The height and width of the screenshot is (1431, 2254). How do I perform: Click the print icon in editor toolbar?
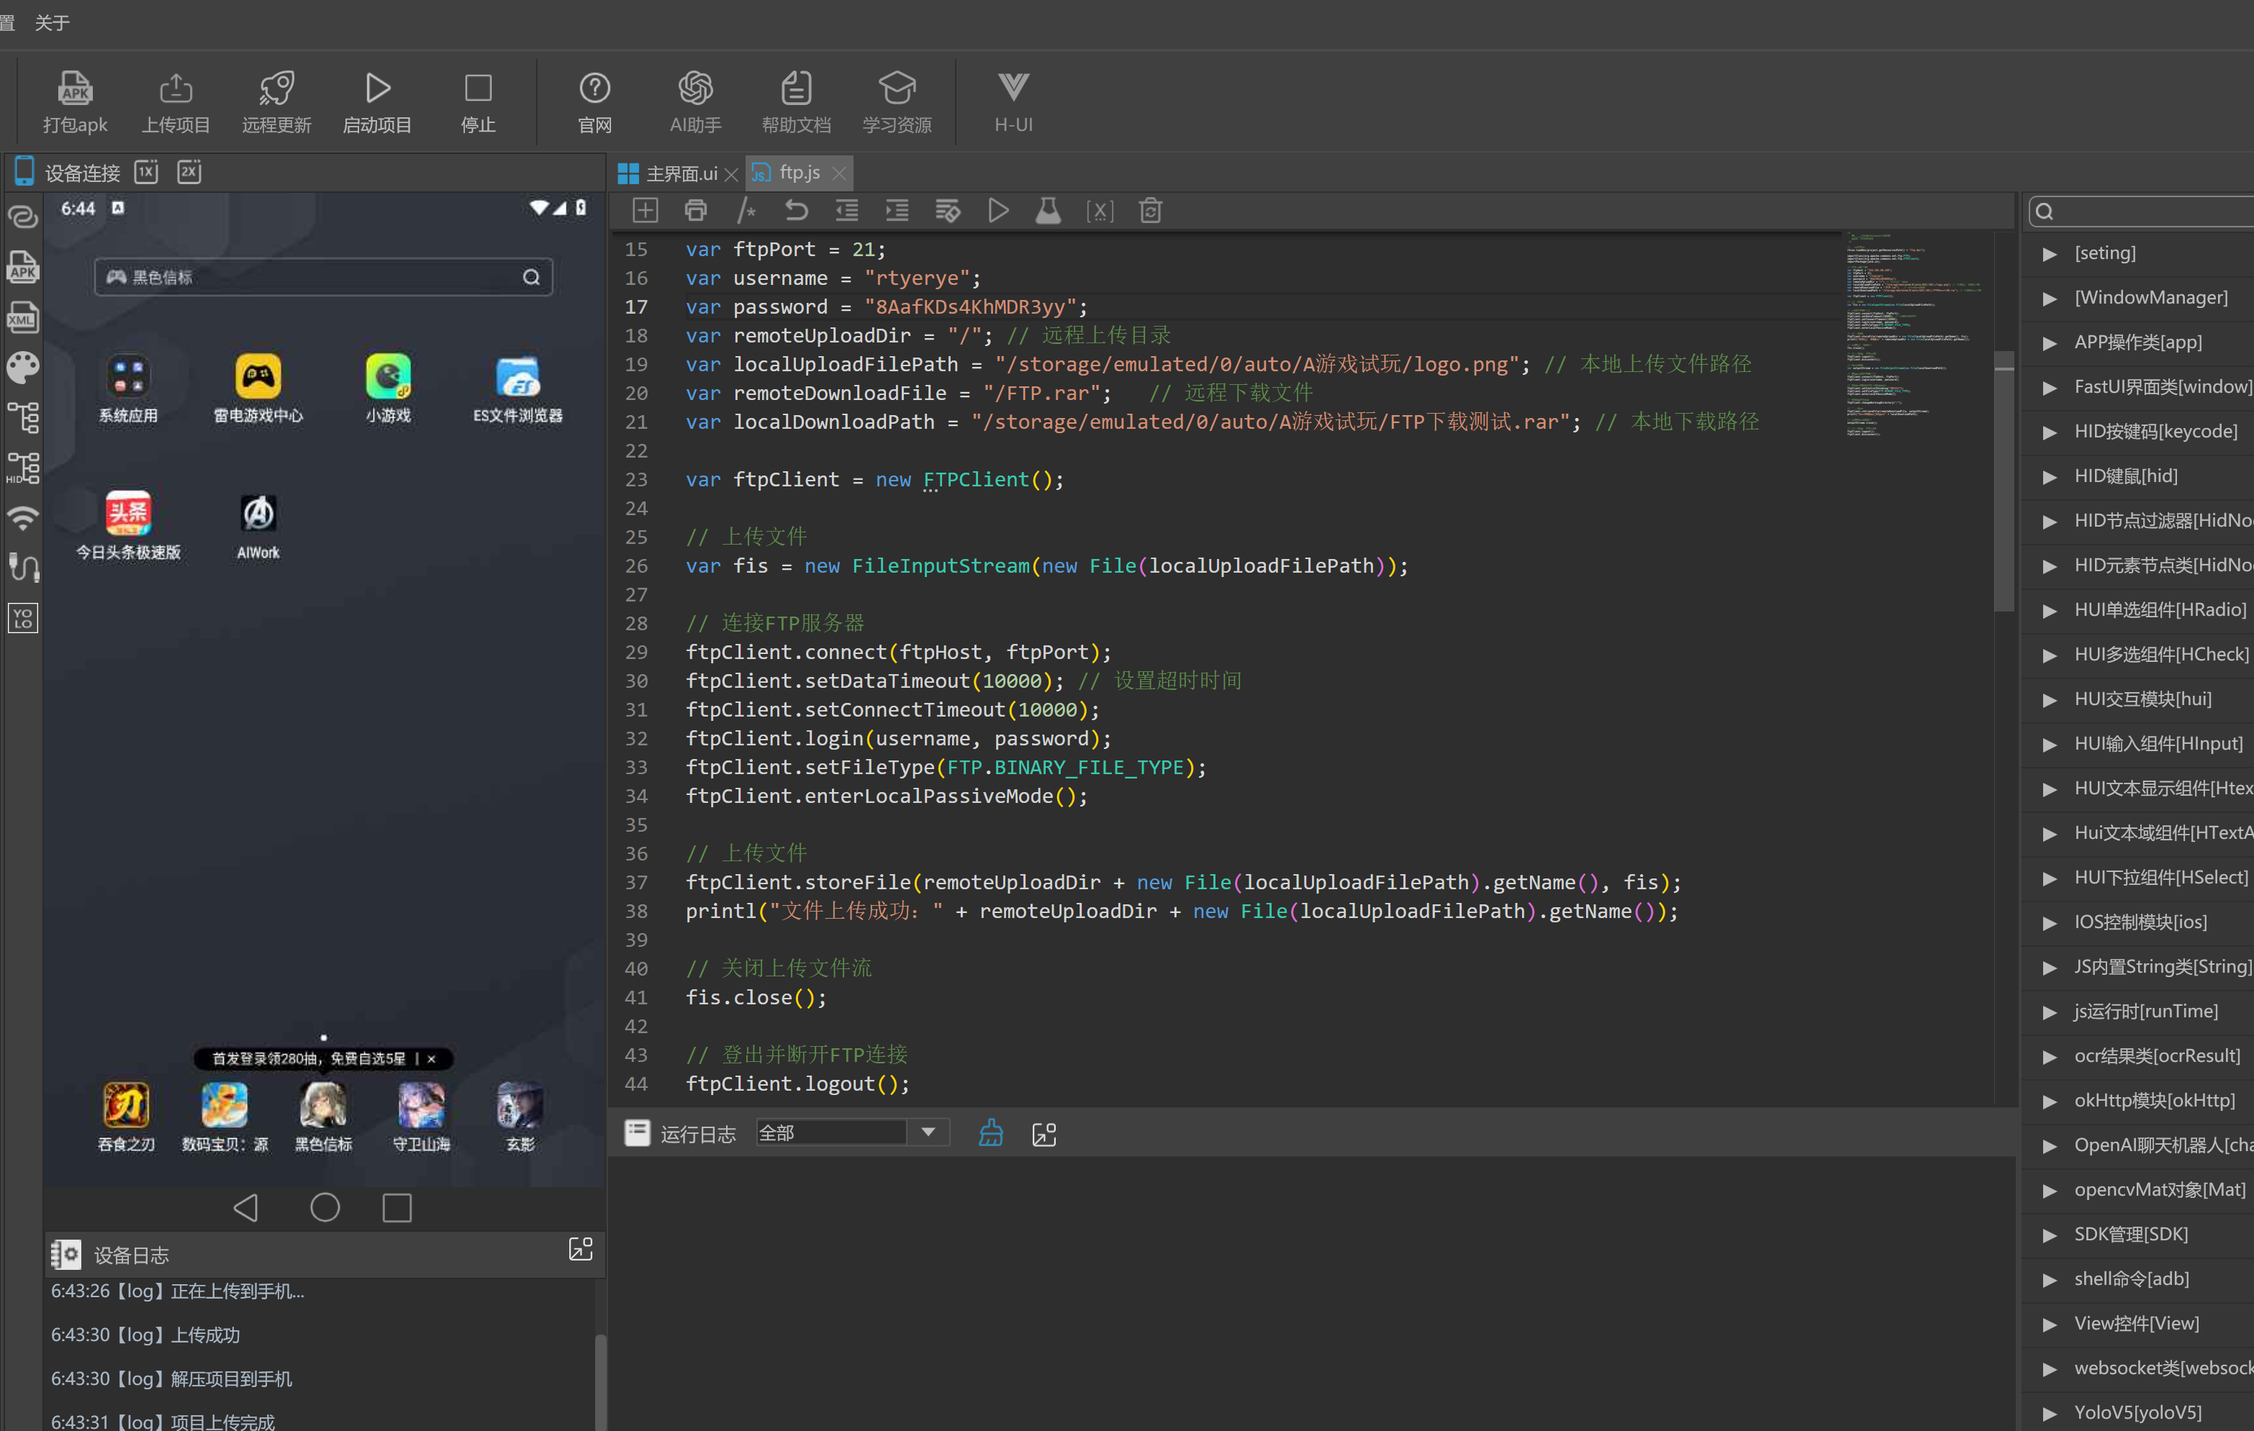695,211
